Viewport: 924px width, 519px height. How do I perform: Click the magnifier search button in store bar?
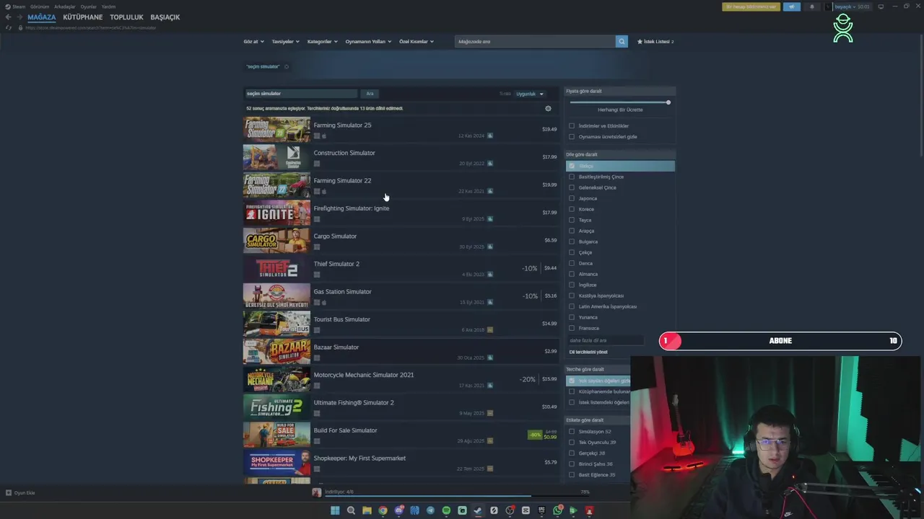(x=622, y=42)
